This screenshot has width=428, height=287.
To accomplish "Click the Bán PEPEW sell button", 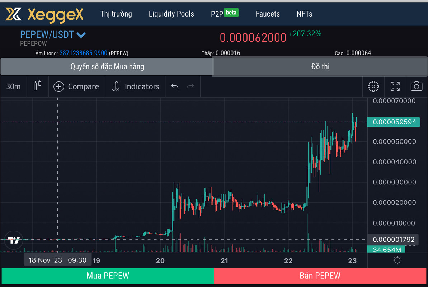I will point(320,276).
